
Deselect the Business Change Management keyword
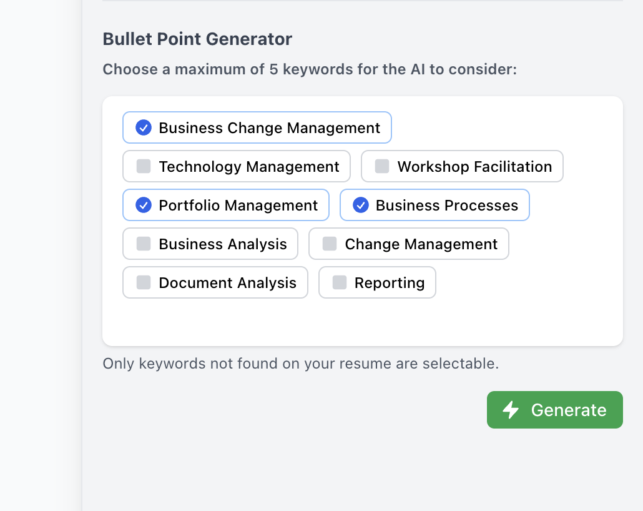257,127
